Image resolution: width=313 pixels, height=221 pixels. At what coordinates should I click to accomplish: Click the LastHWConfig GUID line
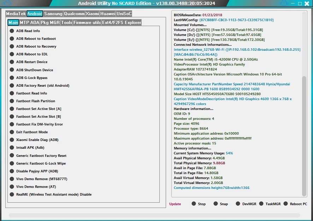pos(224,20)
